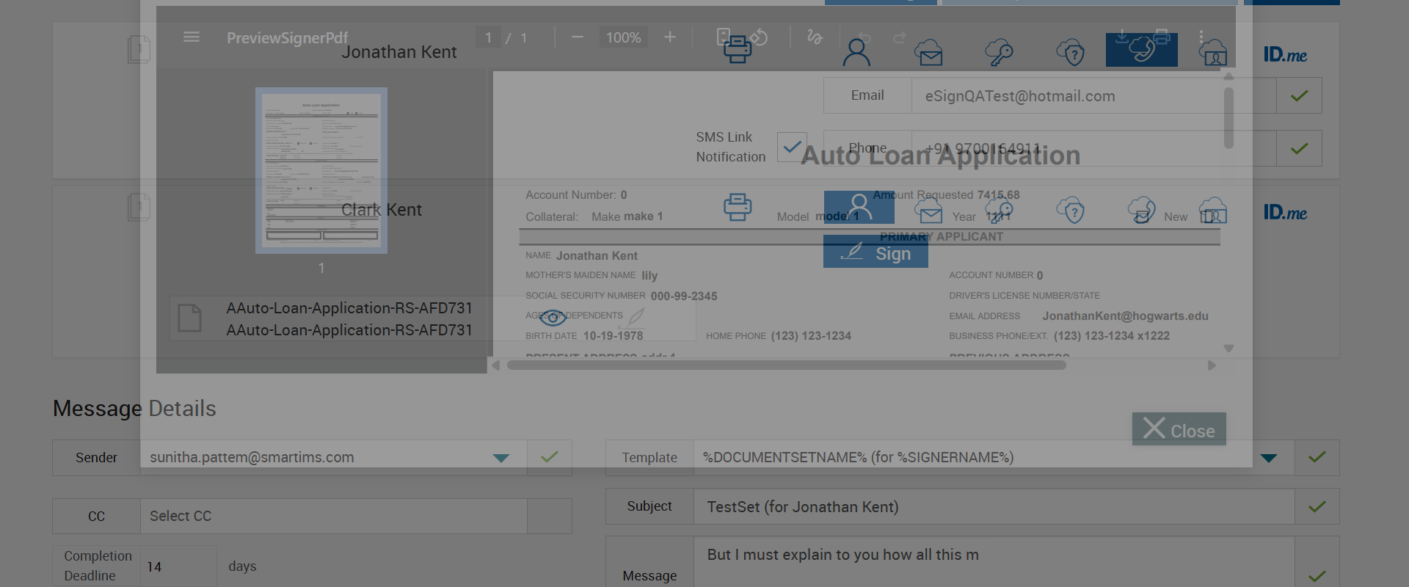The height and width of the screenshot is (587, 1409).
Task: Click the fit-to-page icon in PDF toolbar
Action: pos(724,37)
